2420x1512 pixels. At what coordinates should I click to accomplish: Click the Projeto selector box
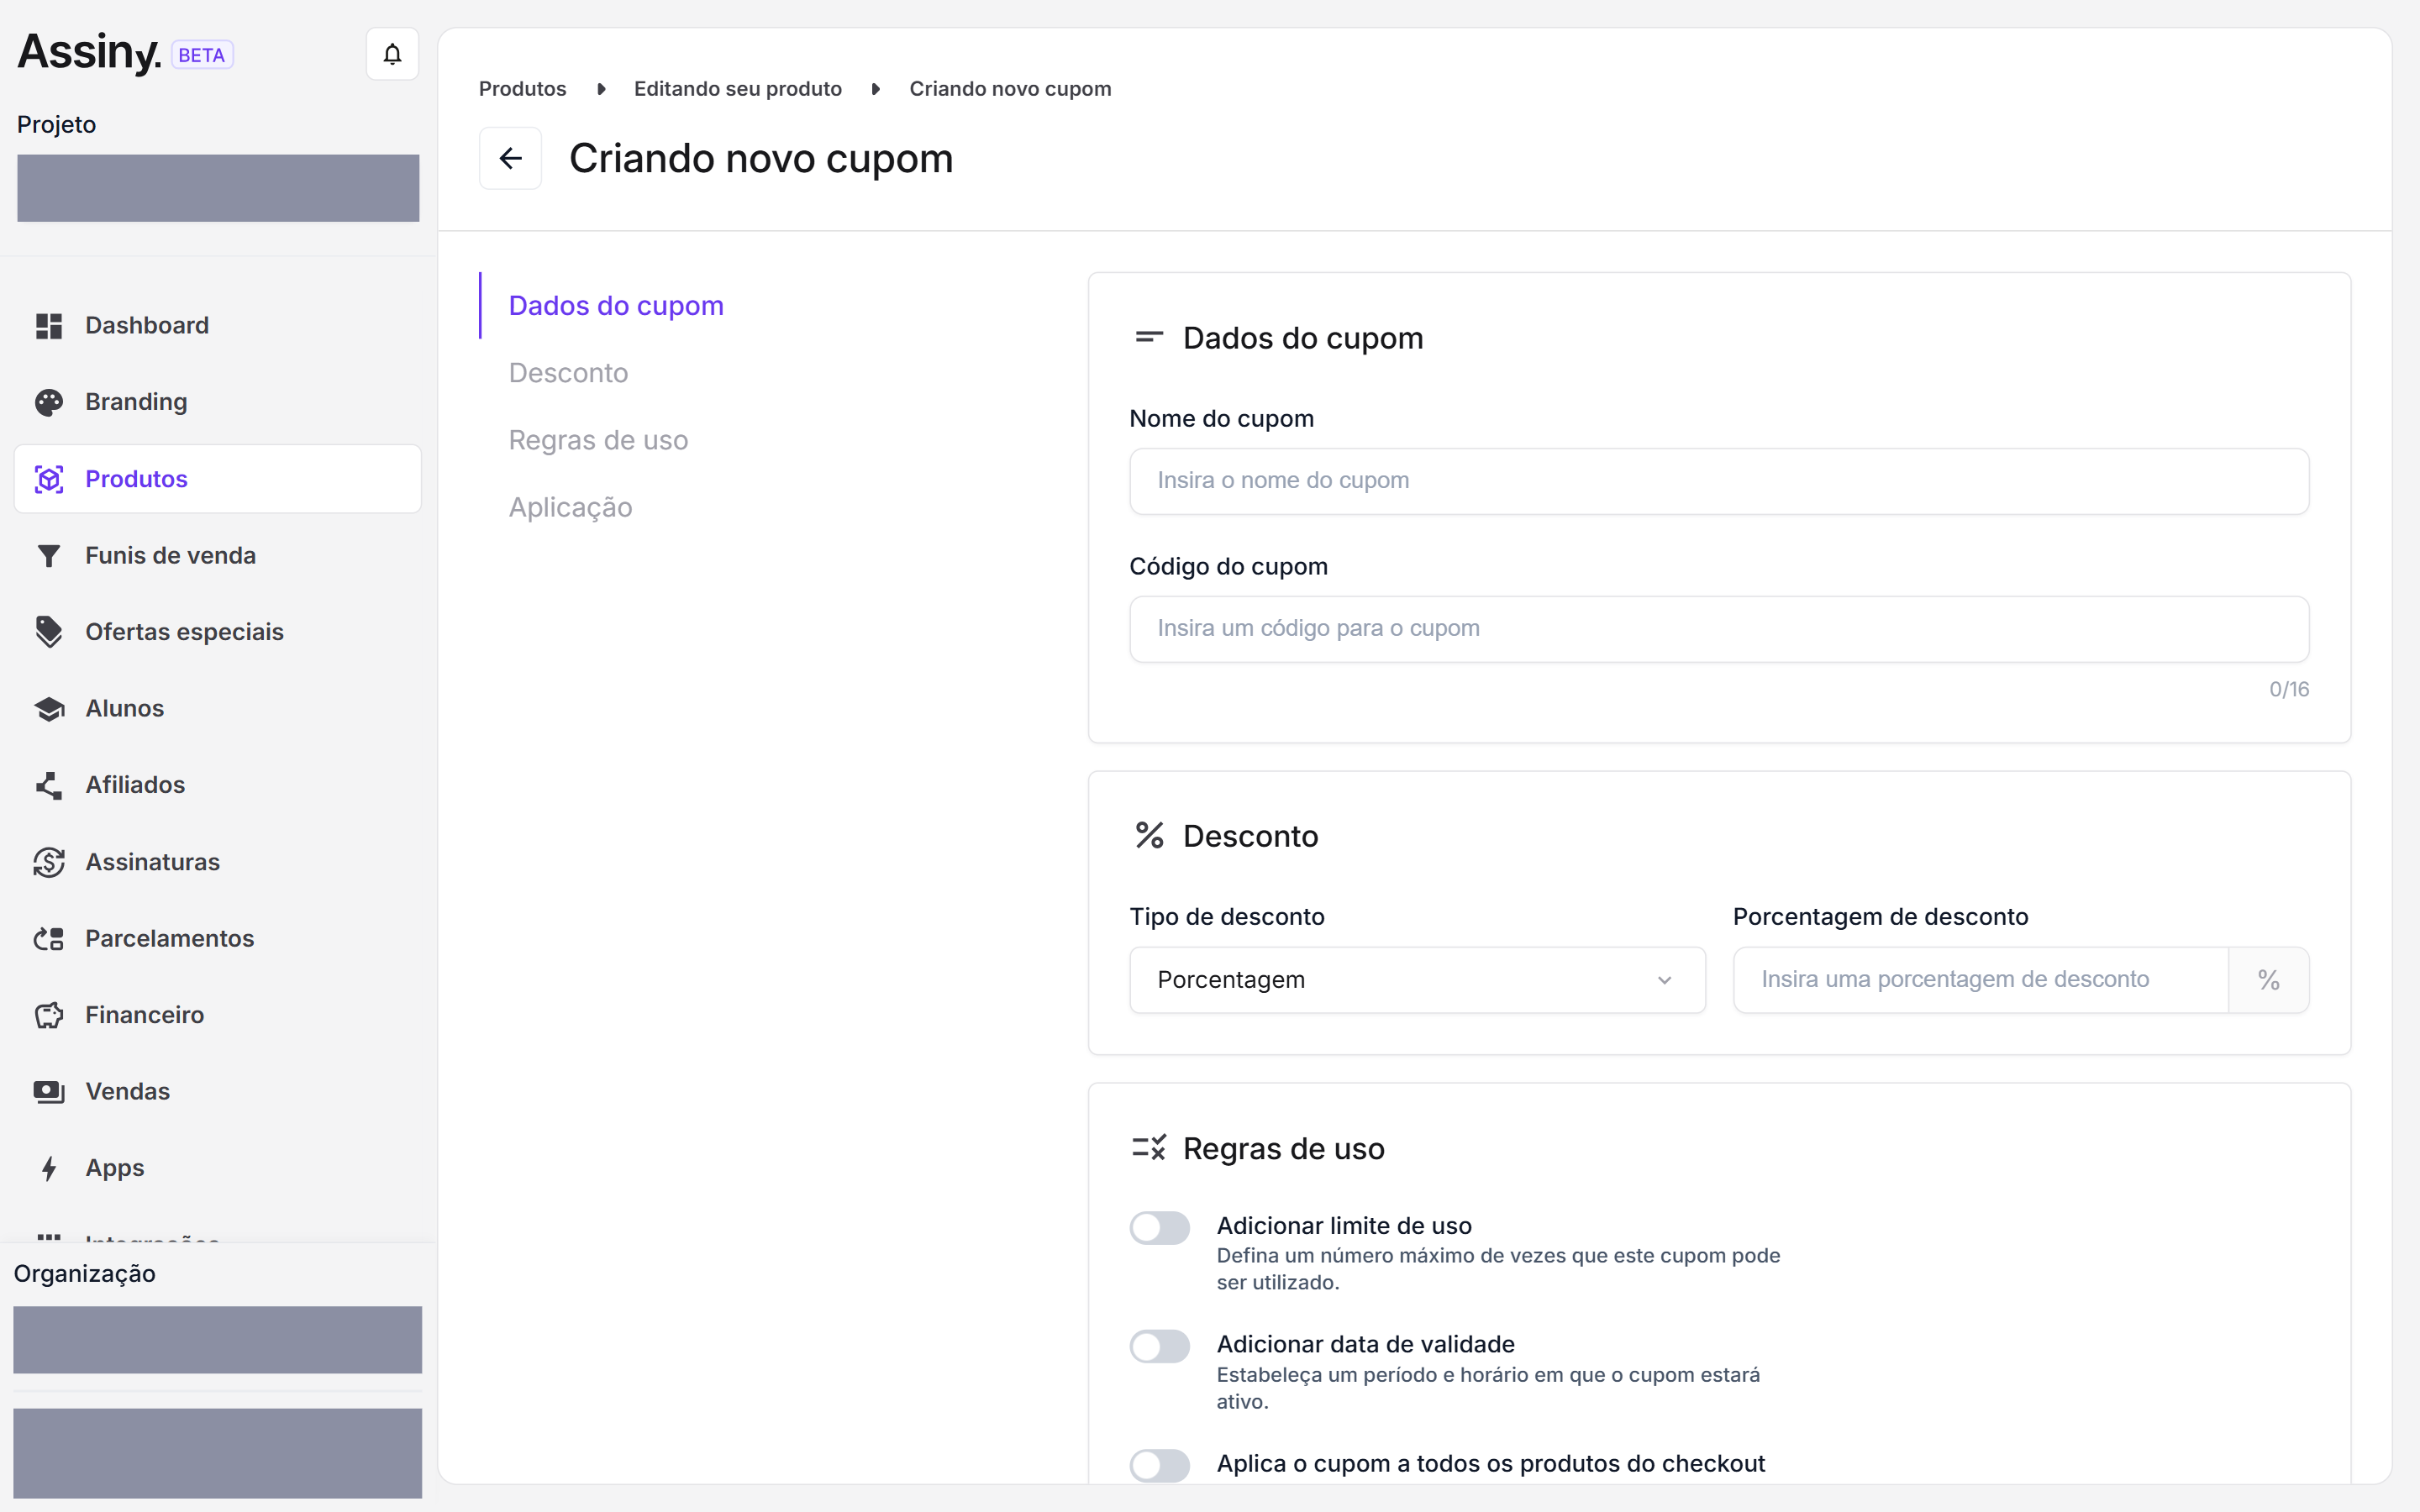coord(218,188)
